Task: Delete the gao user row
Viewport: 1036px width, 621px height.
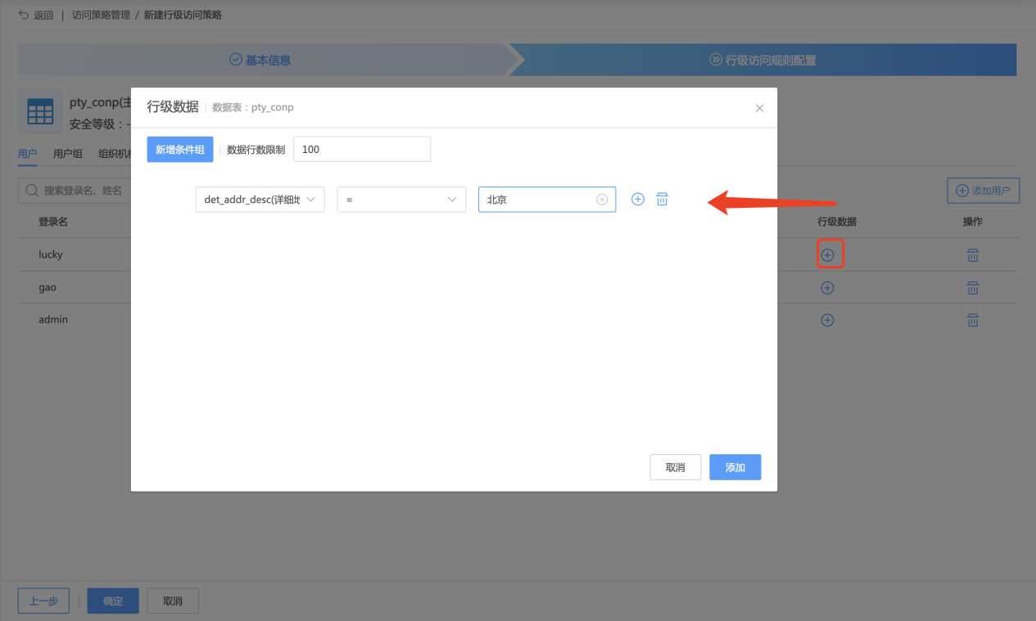Action: point(973,288)
